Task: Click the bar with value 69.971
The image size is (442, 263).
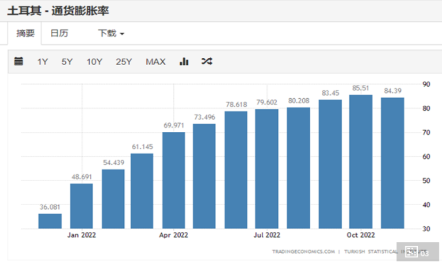Action: coord(174,180)
